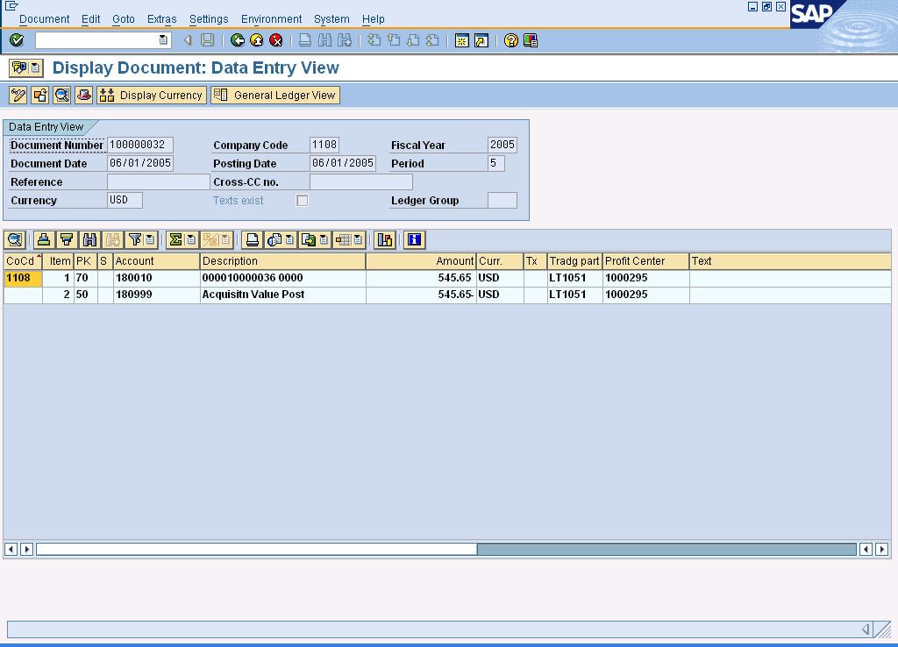Click the Total sigma icon

tap(175, 240)
